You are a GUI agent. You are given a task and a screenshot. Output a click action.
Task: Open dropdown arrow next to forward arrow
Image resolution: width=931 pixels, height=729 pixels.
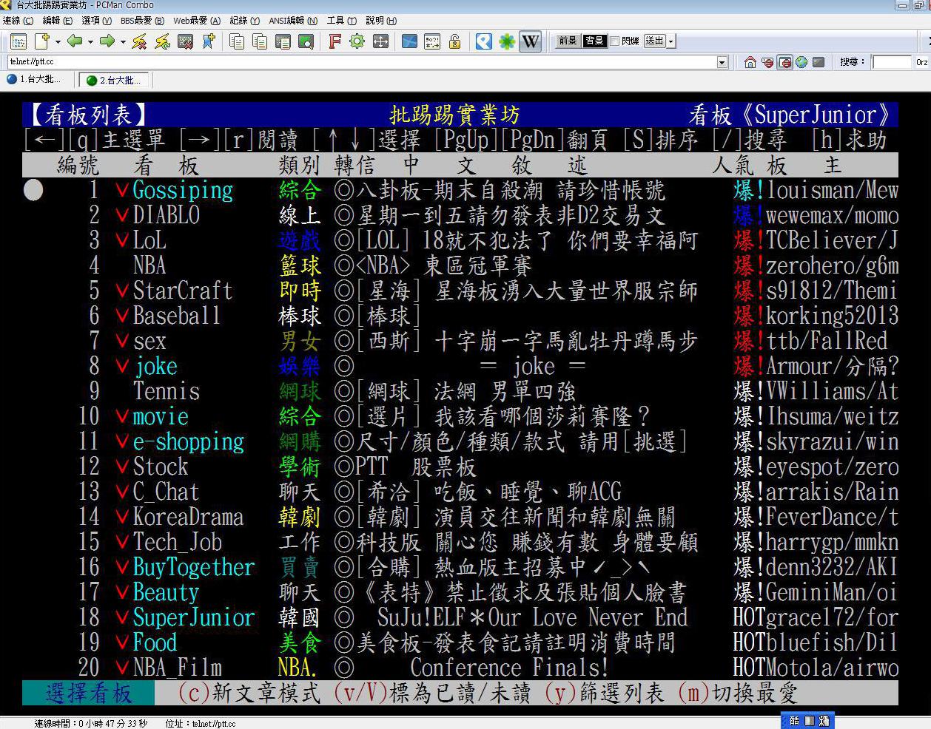(x=123, y=41)
